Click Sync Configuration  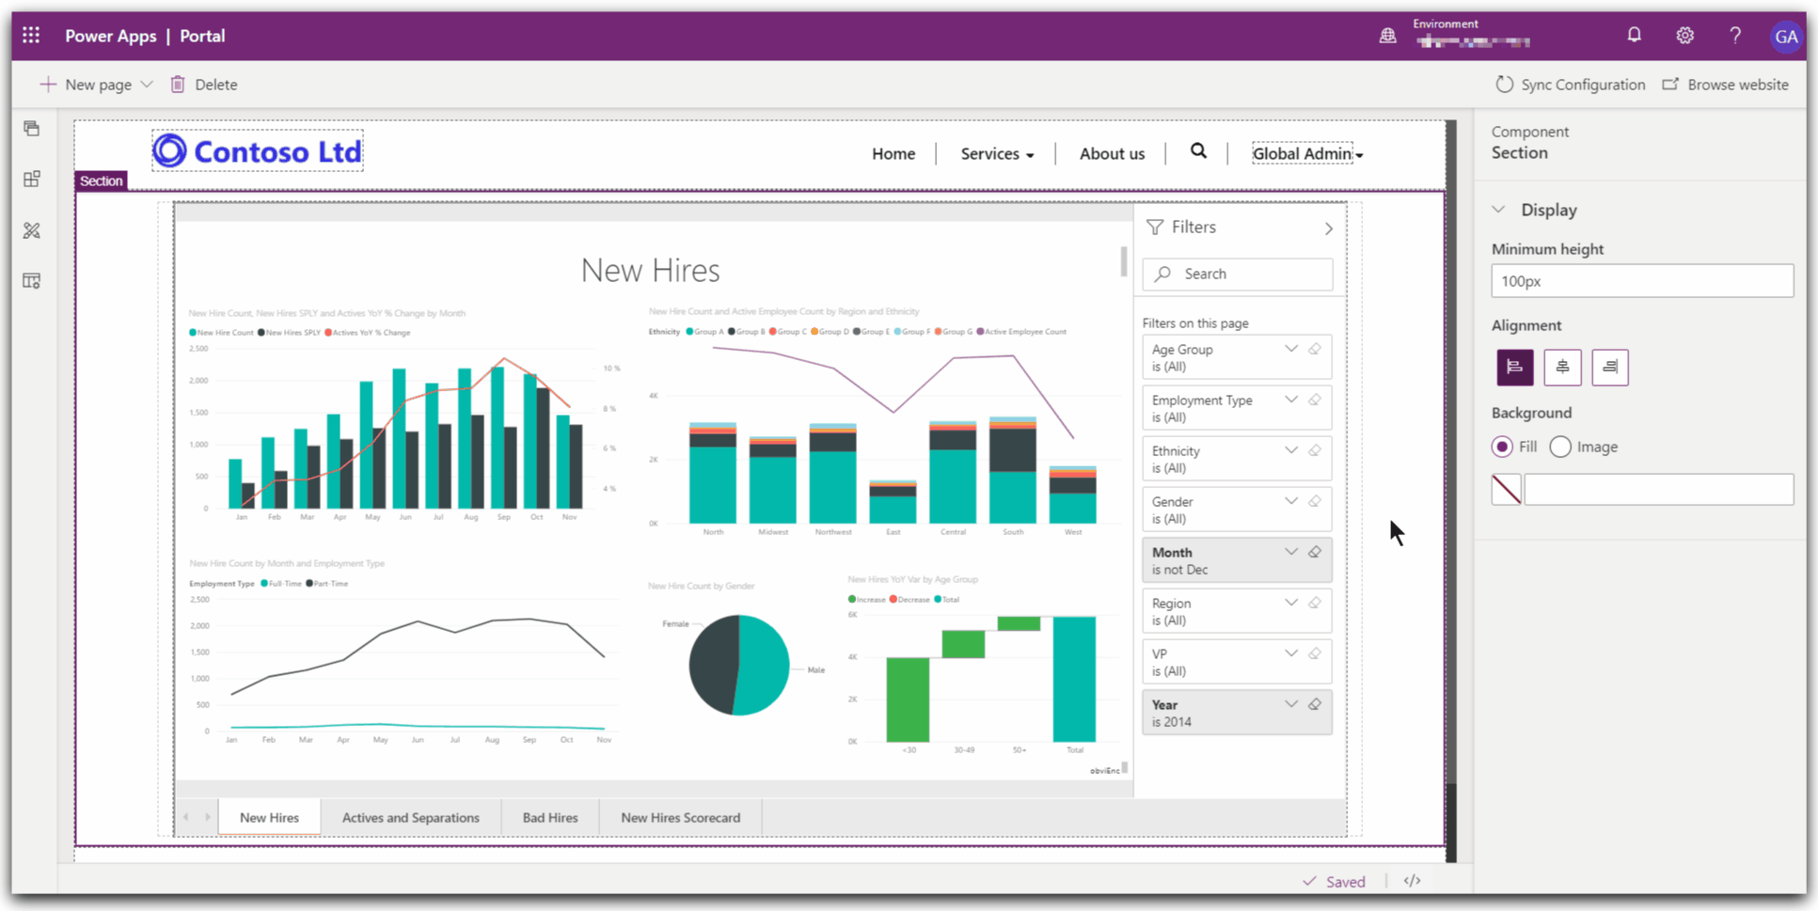pos(1570,85)
